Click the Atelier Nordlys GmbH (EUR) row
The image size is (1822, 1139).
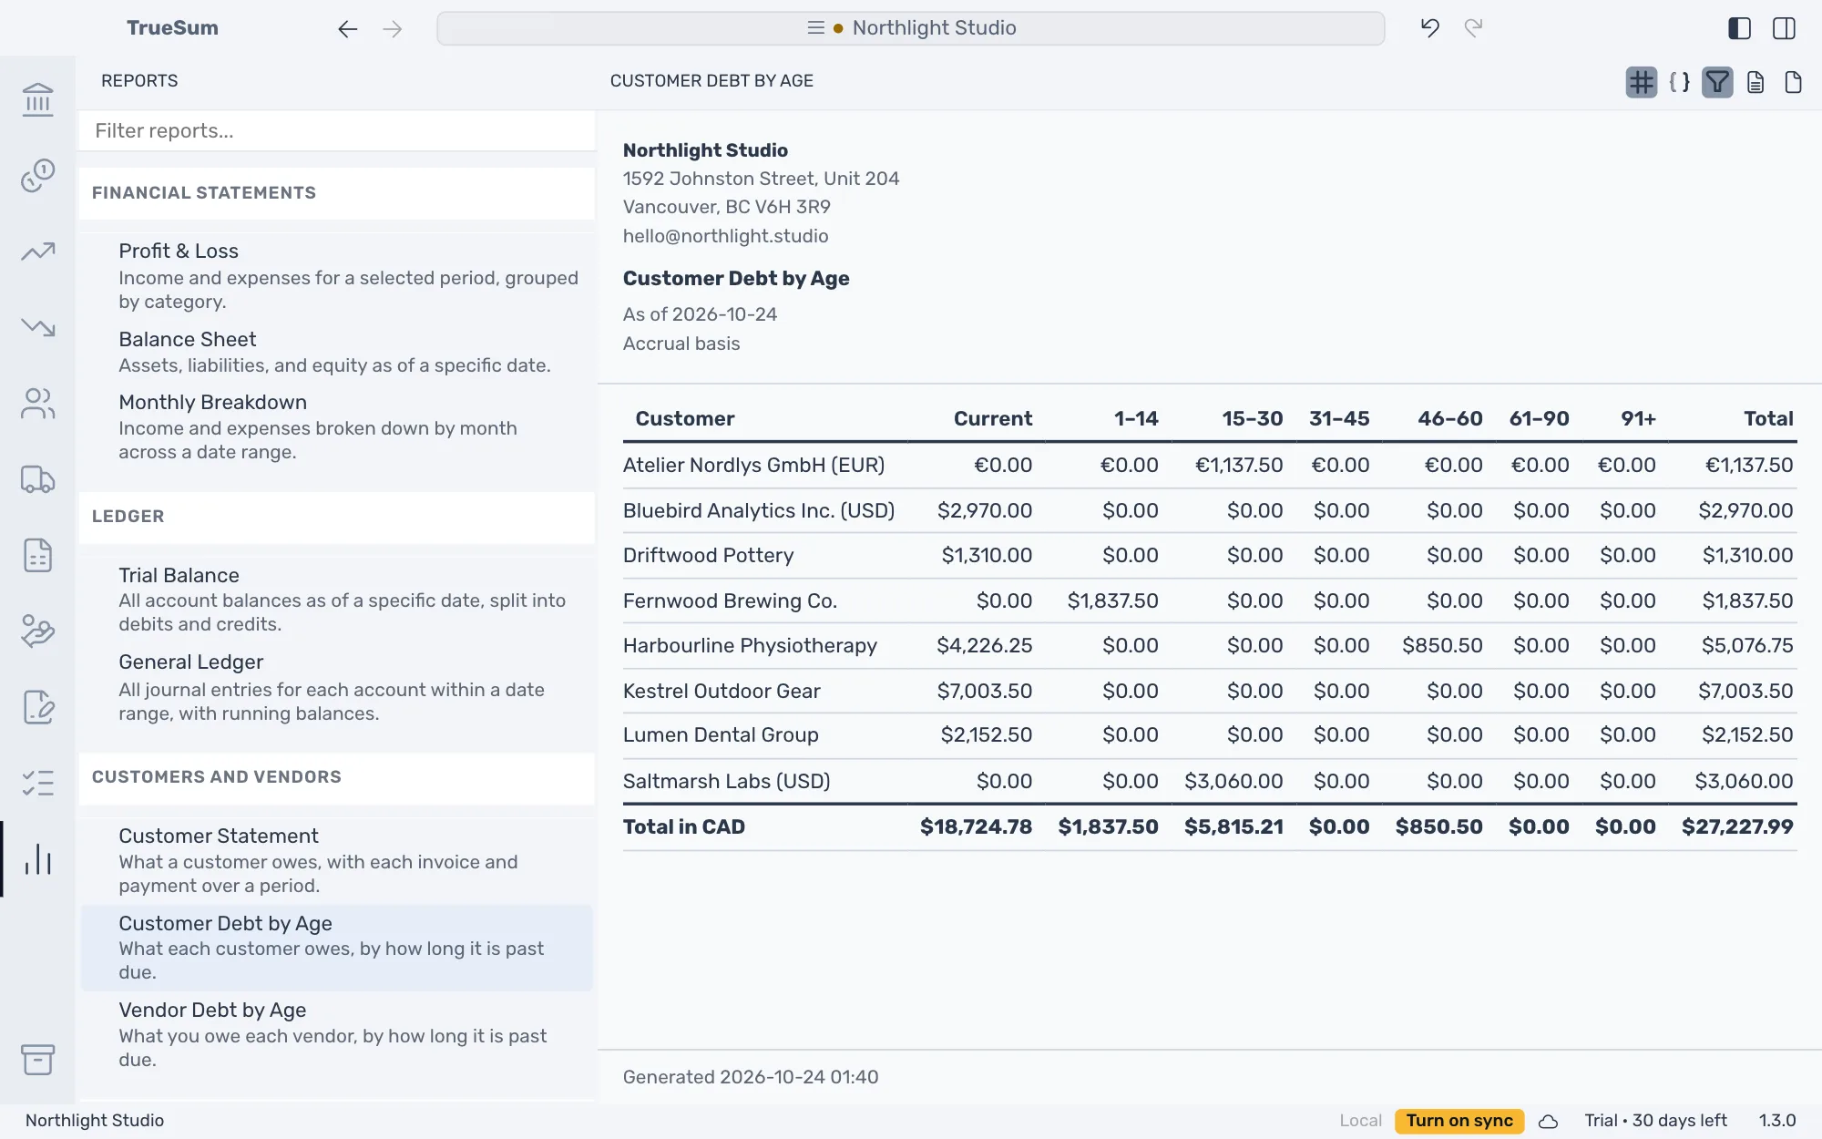1210,466
